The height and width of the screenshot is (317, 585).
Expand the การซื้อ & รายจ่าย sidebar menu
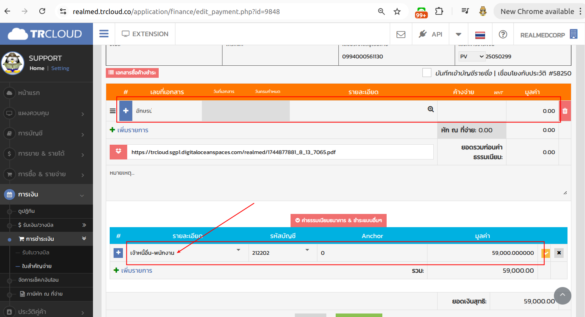coord(46,174)
